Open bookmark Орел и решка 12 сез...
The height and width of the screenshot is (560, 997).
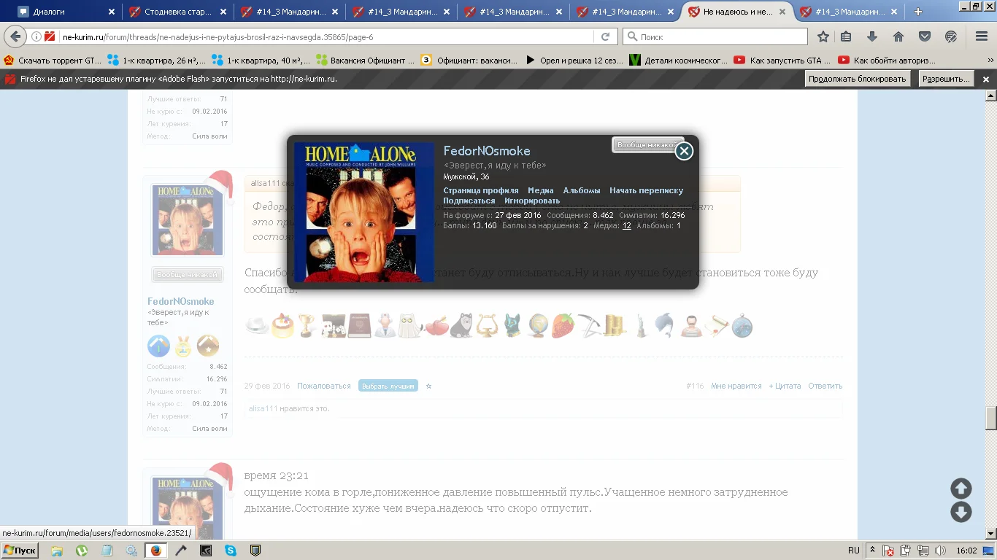coord(574,61)
